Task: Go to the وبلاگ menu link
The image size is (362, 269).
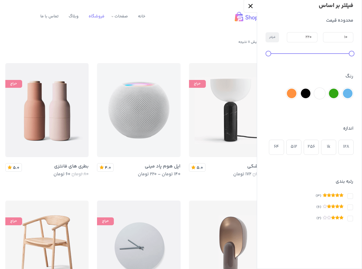Action: click(x=73, y=16)
